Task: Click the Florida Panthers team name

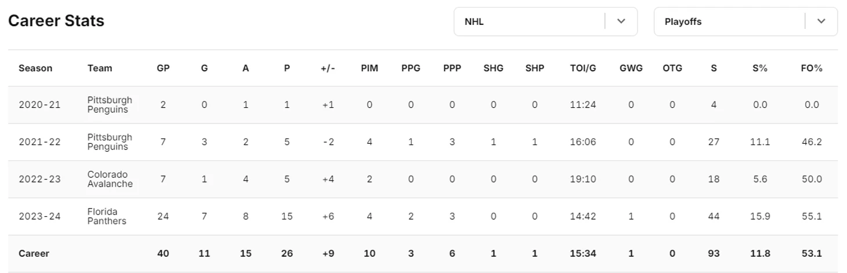Action: point(107,216)
